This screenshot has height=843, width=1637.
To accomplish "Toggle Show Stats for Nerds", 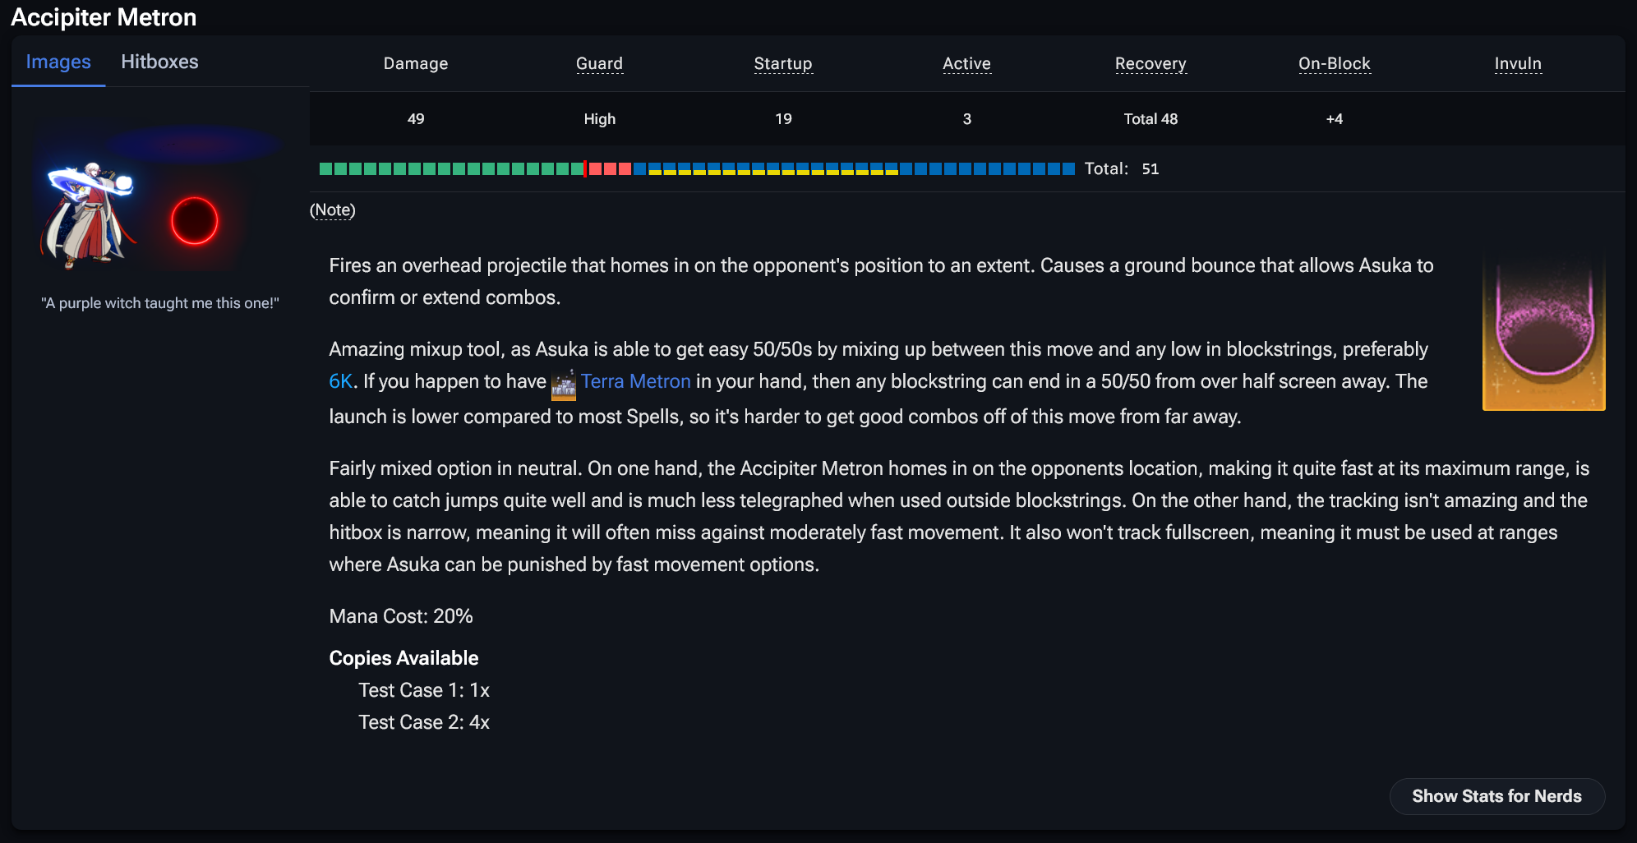I will 1496,796.
